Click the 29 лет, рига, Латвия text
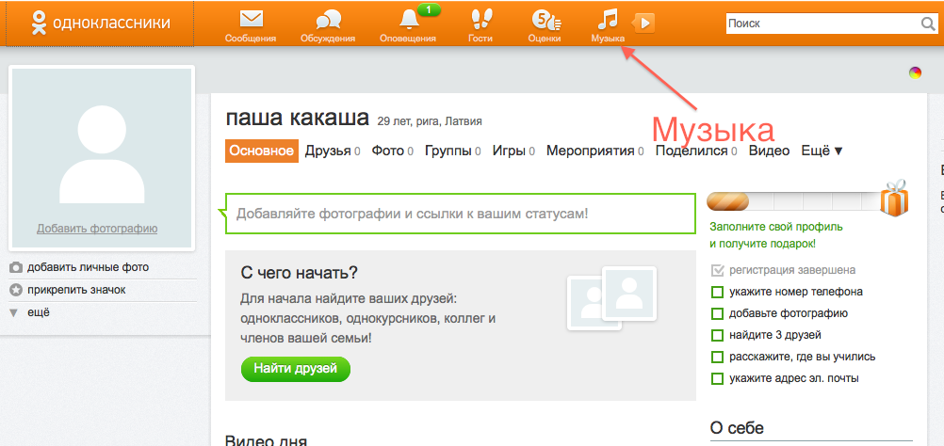The image size is (944, 446). point(430,121)
